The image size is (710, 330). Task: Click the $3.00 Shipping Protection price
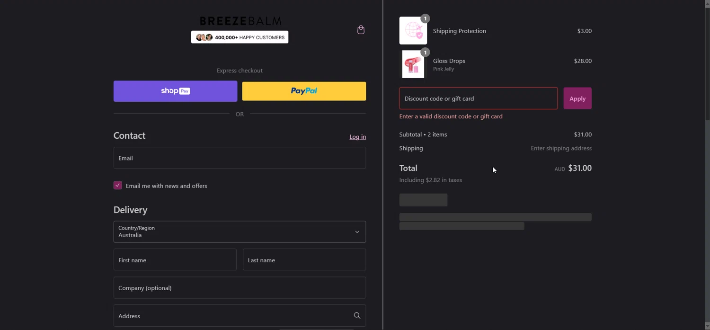pyautogui.click(x=584, y=31)
